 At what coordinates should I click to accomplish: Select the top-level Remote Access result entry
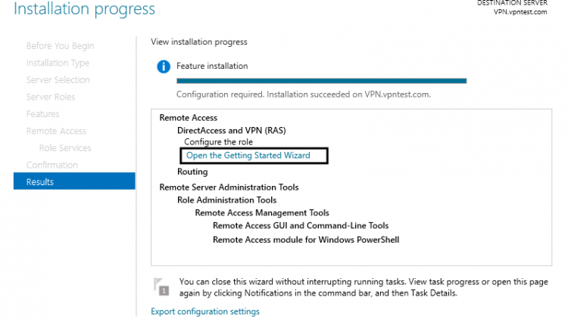(188, 118)
